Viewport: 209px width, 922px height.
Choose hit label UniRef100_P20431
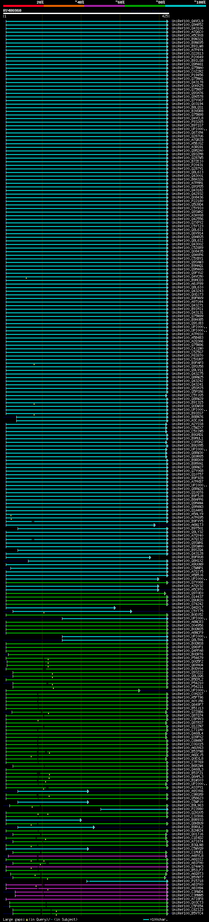[187, 165]
